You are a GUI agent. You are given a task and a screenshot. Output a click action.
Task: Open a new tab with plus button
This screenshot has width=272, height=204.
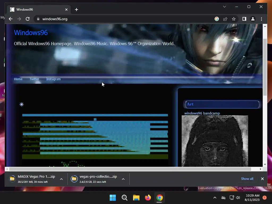pyautogui.click(x=76, y=10)
